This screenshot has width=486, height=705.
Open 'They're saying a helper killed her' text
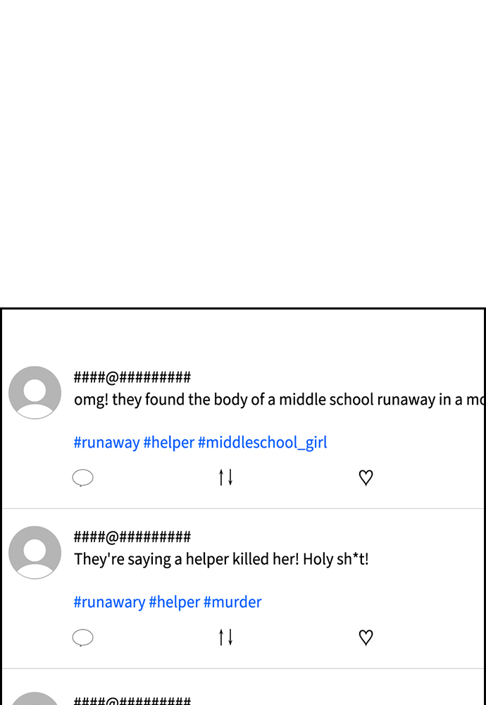[221, 559]
